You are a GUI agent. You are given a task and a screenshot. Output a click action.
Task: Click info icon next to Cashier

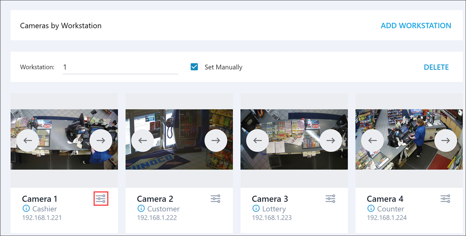[26, 208]
